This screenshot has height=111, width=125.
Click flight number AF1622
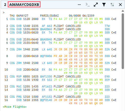[47, 86]
